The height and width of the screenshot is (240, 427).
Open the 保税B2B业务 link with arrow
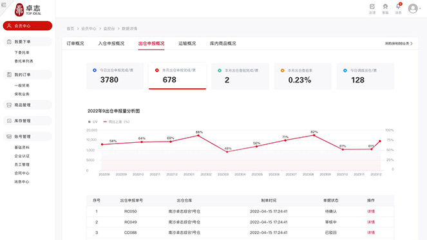[399, 44]
